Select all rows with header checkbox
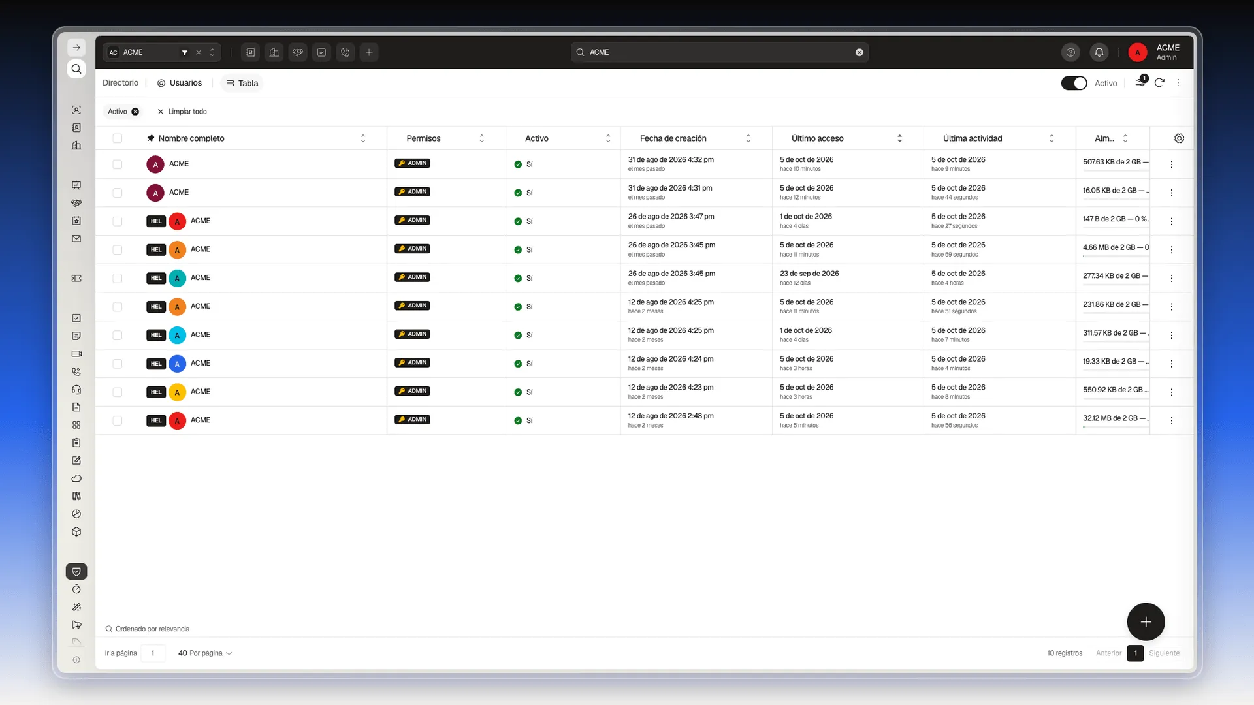Screen dimensions: 1254x705 118,138
